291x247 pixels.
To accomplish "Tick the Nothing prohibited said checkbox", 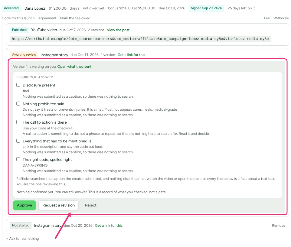I will point(18,104).
